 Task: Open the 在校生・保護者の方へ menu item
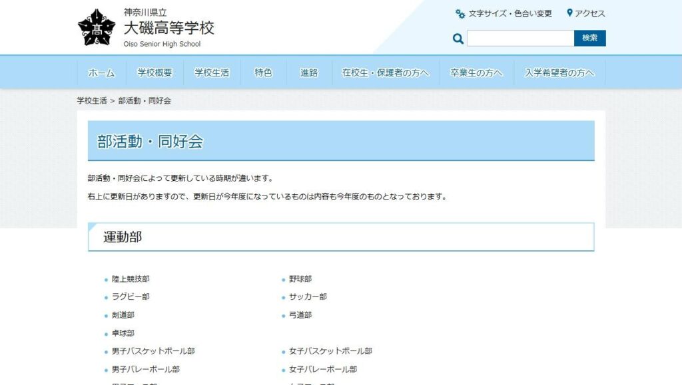click(386, 73)
